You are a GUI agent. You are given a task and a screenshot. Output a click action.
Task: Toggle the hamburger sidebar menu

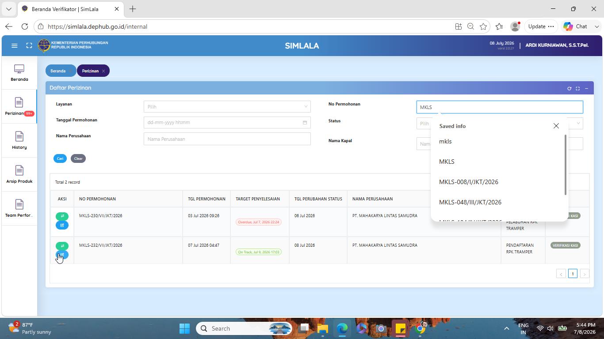(14, 45)
